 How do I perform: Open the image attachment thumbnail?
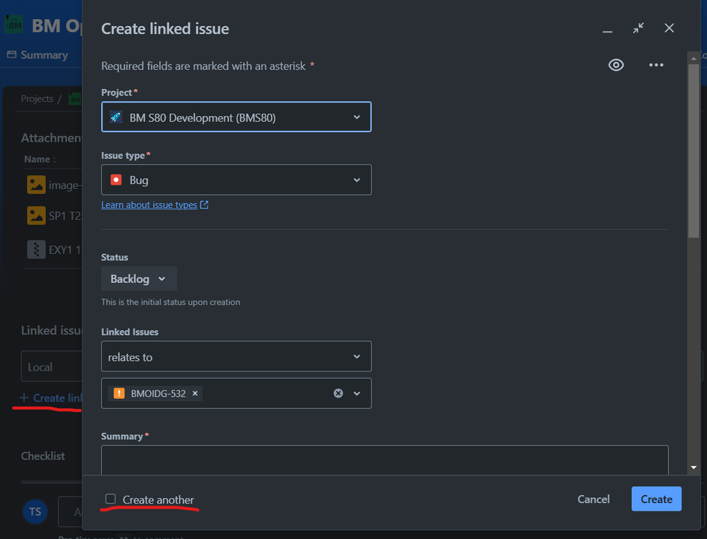click(37, 184)
